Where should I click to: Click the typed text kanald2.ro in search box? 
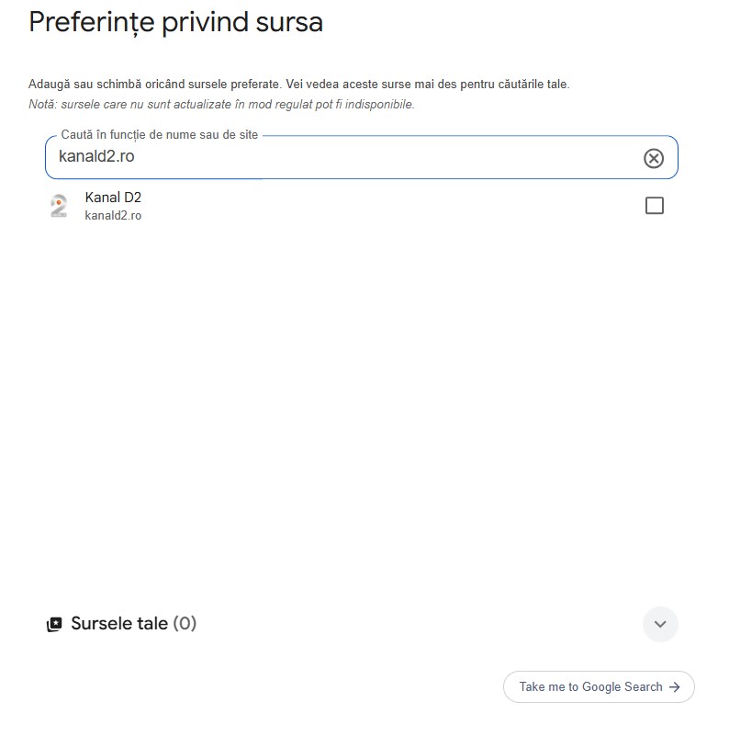coord(96,156)
